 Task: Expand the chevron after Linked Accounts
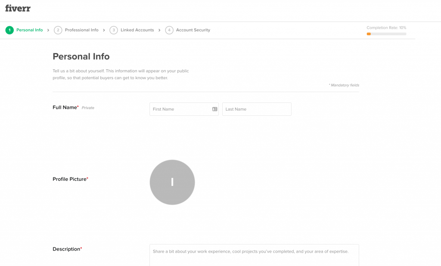[x=159, y=30]
